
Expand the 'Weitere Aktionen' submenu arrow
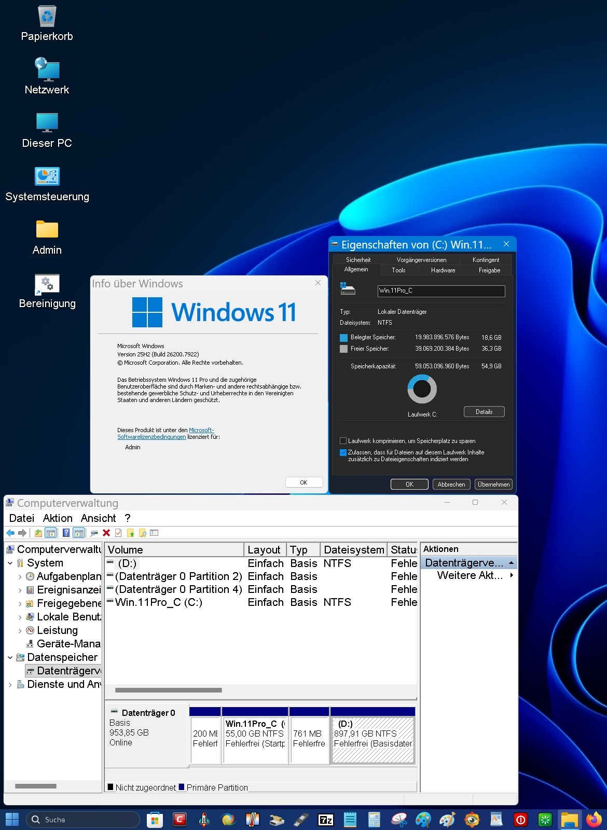512,575
